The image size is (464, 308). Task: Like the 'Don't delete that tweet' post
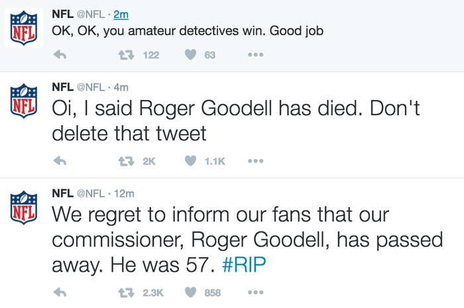click(191, 161)
